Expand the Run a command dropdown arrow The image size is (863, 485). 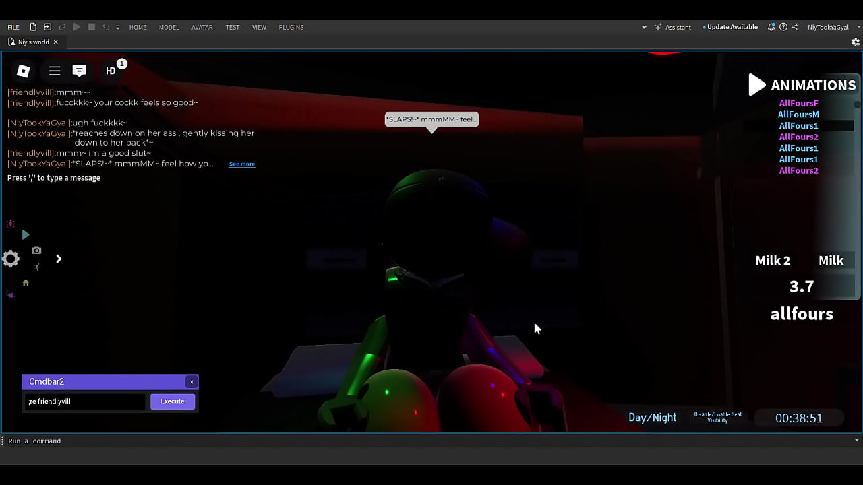856,441
